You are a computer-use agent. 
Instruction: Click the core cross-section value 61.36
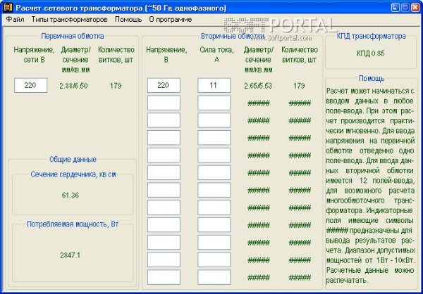70,196
